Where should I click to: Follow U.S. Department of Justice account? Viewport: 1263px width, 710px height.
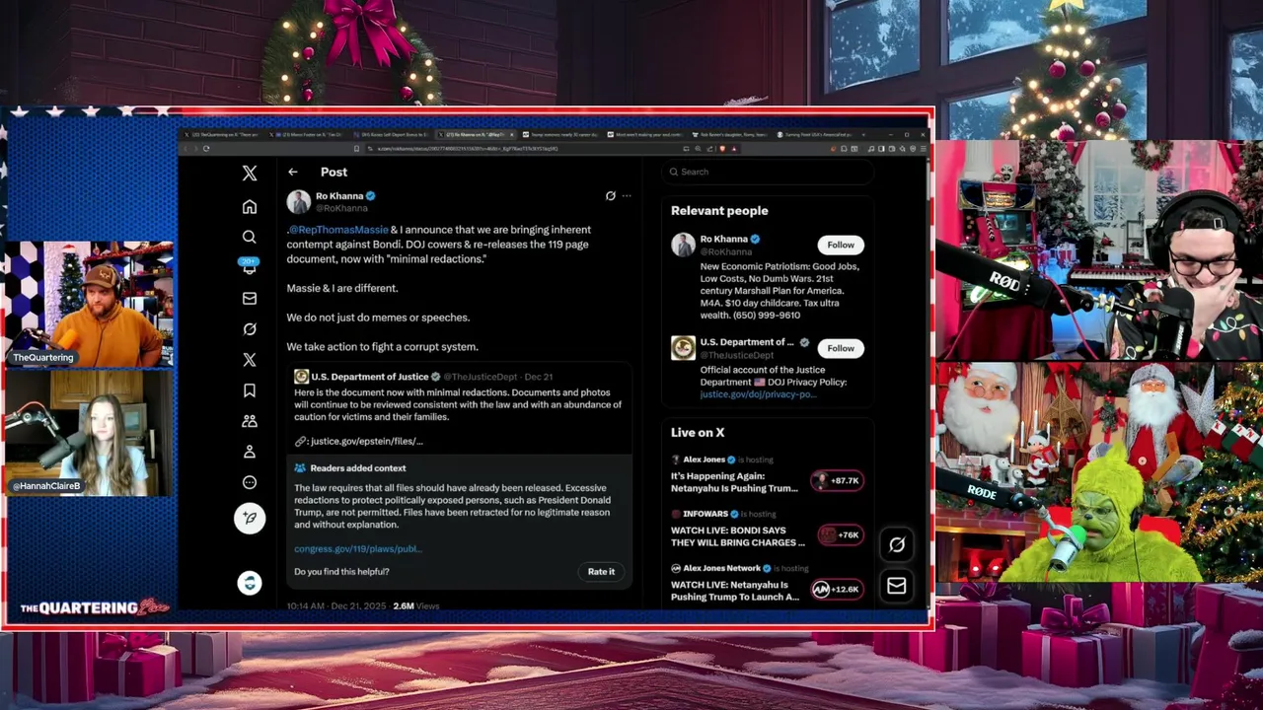pyautogui.click(x=841, y=348)
